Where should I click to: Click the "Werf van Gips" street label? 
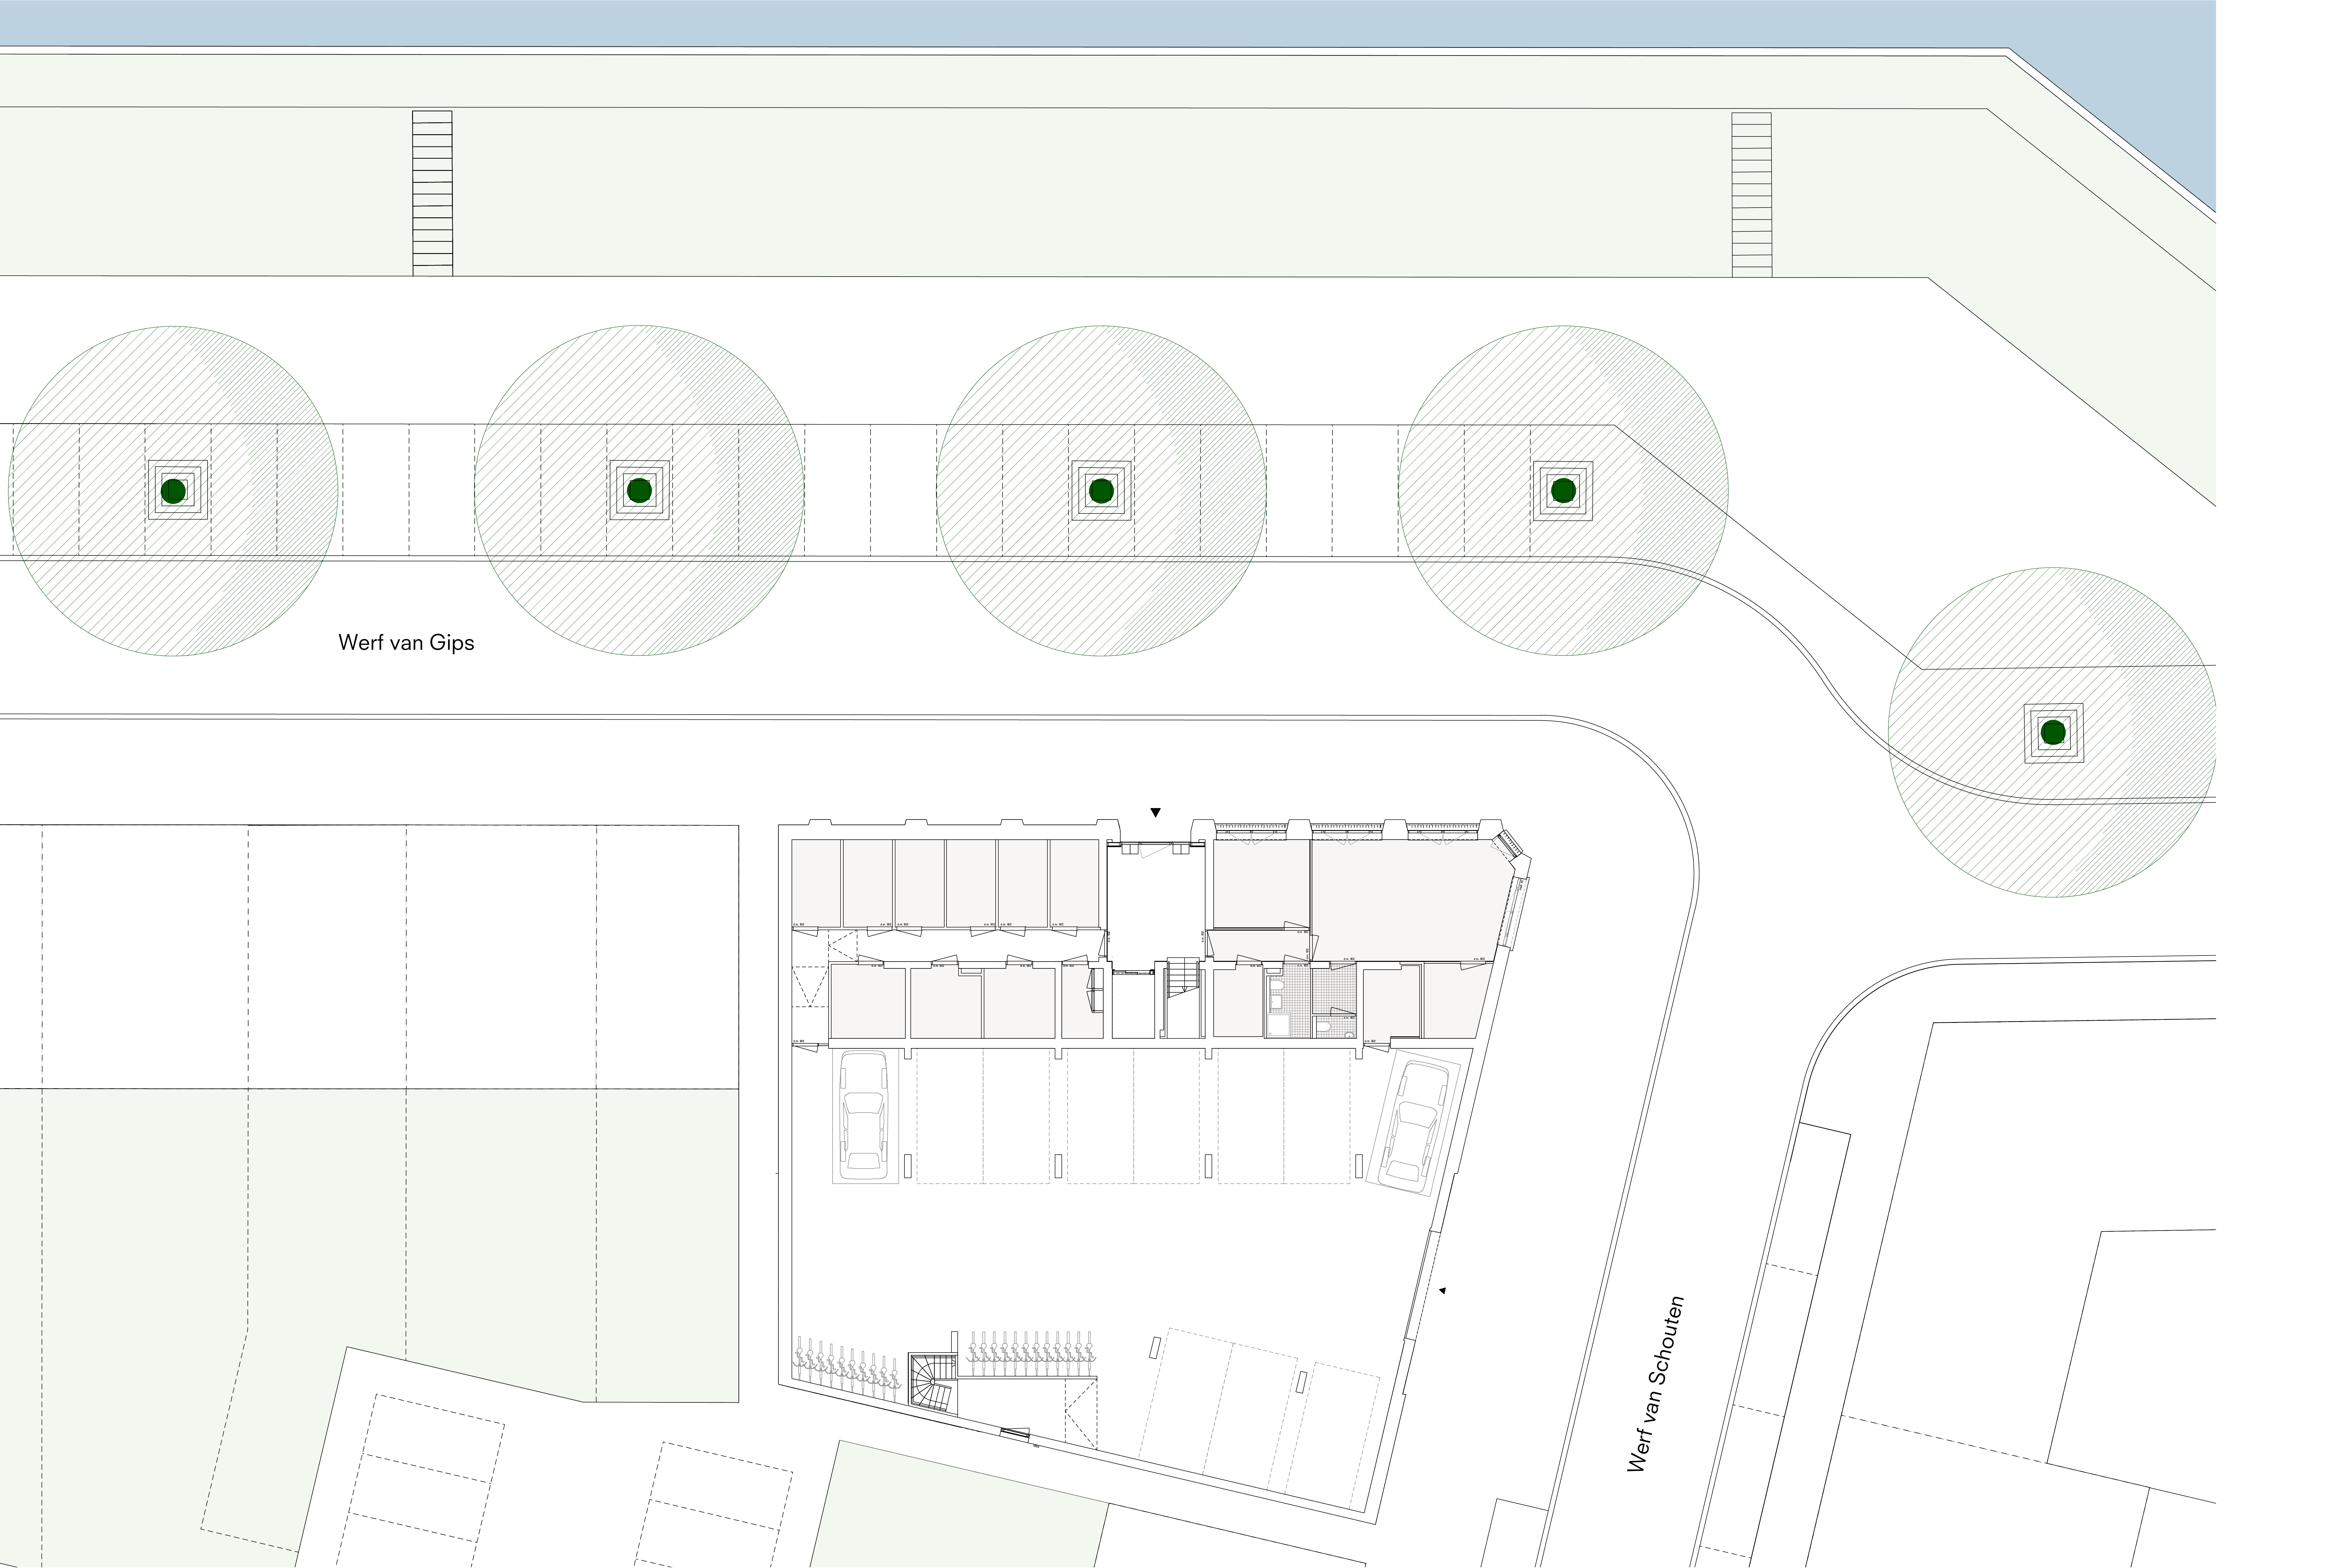406,643
